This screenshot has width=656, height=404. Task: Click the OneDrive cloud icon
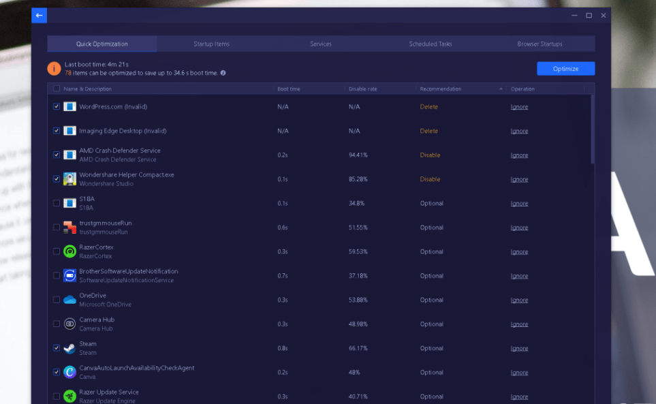70,300
